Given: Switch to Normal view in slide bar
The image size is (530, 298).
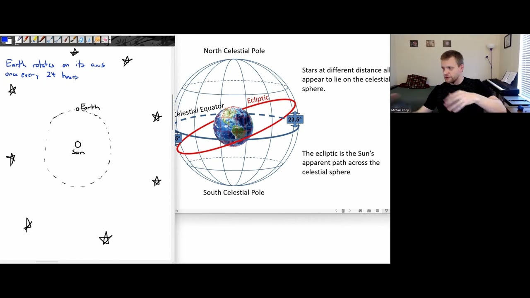Looking at the screenshot, I should pyautogui.click(x=360, y=211).
